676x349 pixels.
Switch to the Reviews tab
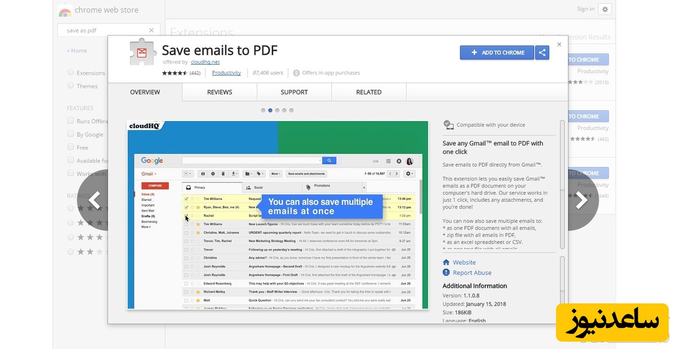pos(219,92)
